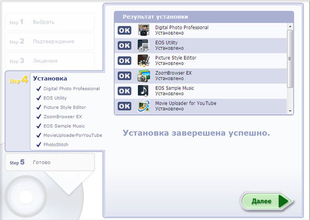Select Step 1 Выбрать tab
The image size is (310, 220).
(50, 22)
